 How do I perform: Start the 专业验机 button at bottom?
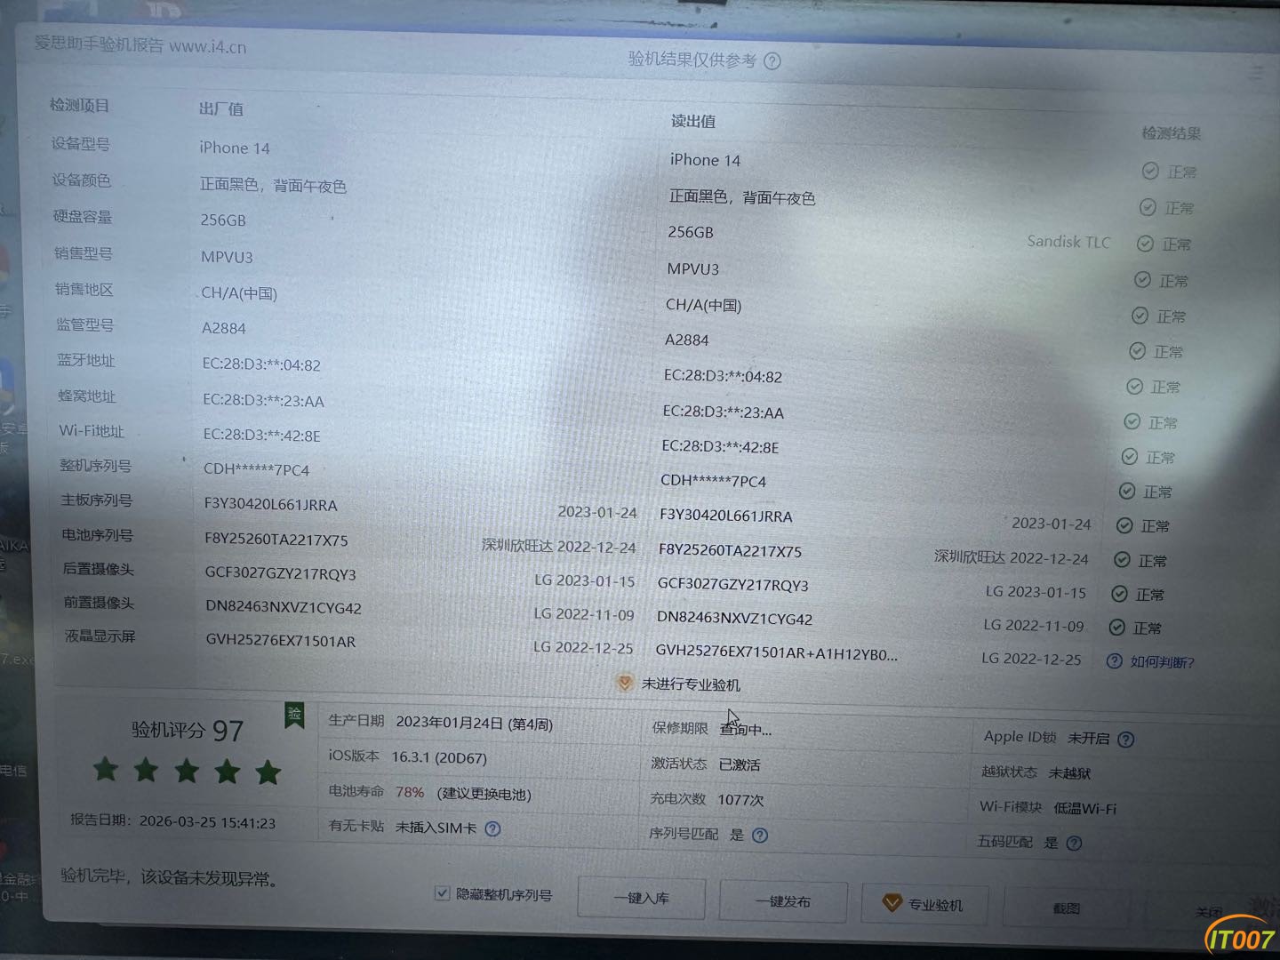tap(924, 904)
